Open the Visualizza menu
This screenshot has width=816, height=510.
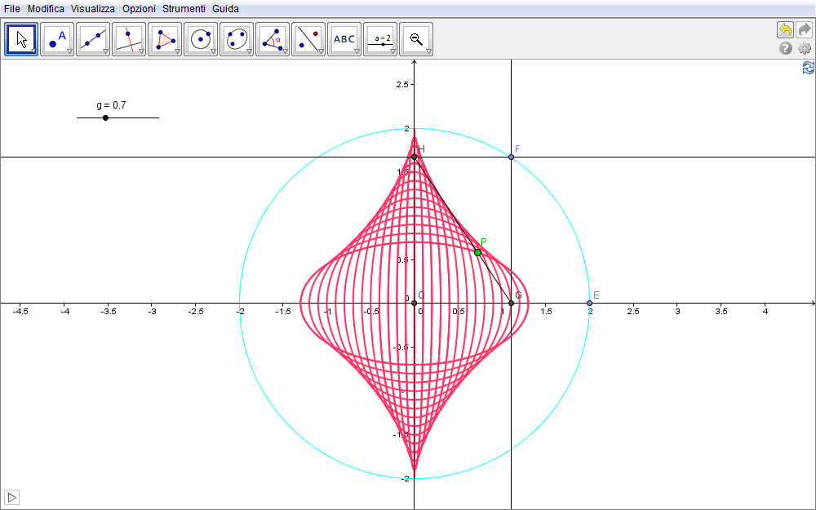(92, 8)
